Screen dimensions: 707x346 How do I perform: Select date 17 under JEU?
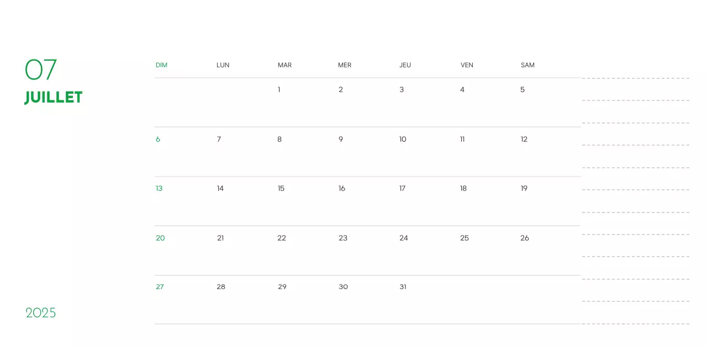tap(402, 189)
